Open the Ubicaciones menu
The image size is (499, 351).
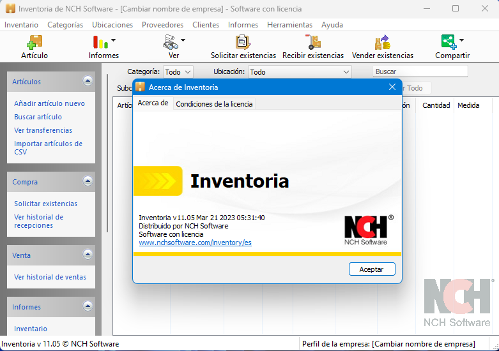point(112,25)
